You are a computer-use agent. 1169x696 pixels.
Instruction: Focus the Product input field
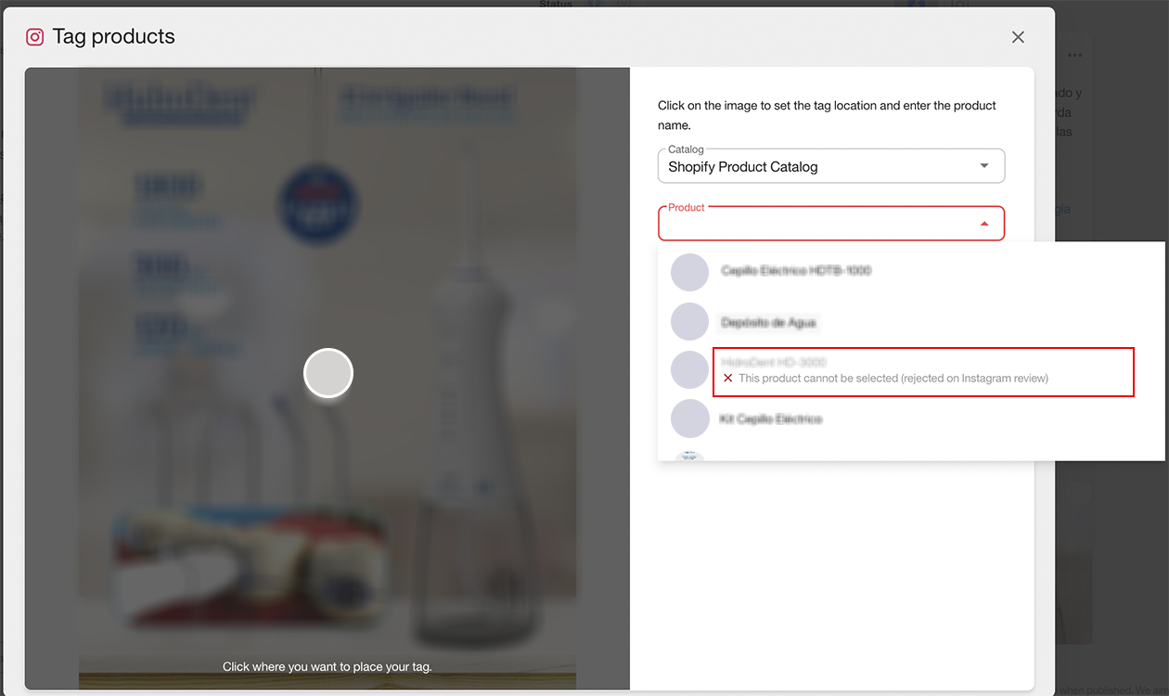[x=816, y=225]
